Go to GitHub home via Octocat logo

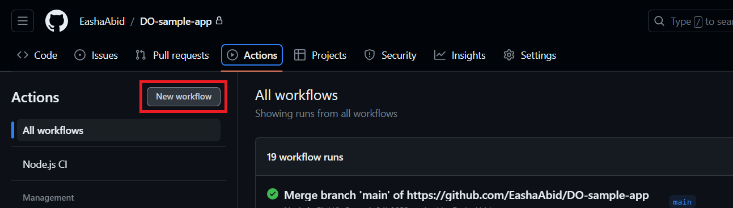coord(57,21)
